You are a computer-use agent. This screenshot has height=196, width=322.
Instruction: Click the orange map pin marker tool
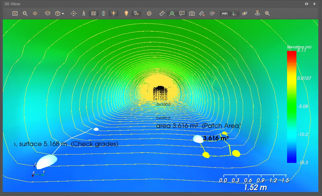tap(126, 13)
